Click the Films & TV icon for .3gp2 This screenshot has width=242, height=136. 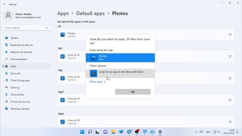[62, 100]
